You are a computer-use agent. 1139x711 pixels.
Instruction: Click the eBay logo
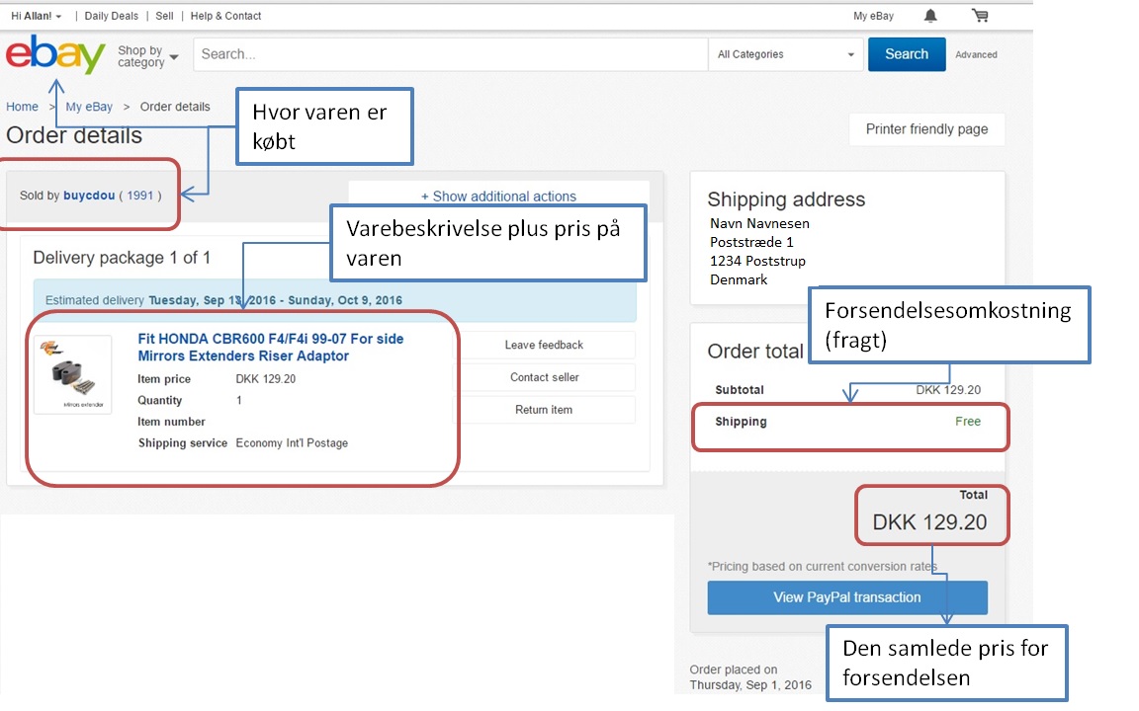(x=55, y=55)
